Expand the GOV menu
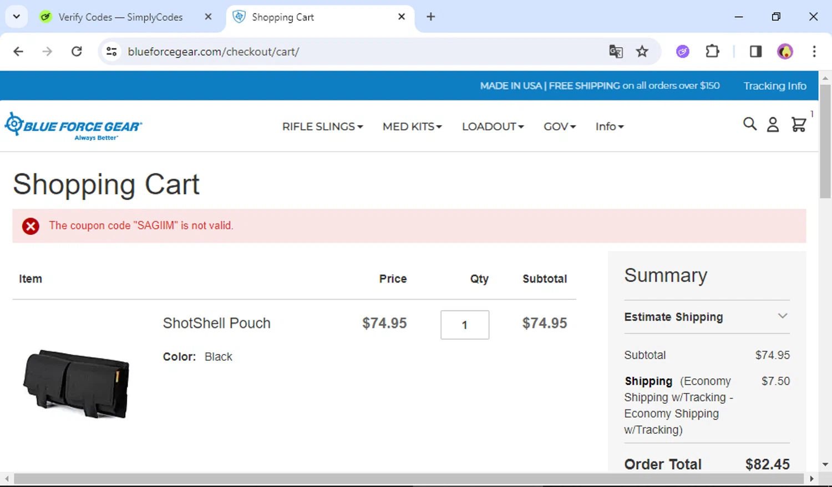This screenshot has height=487, width=832. pyautogui.click(x=560, y=126)
